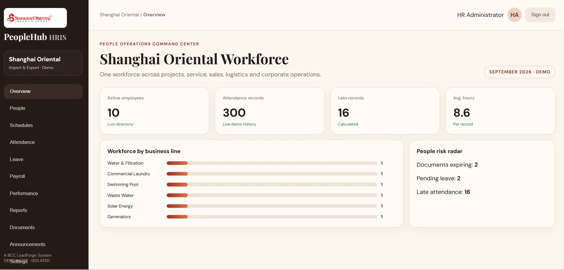
Task: Click Pending leave: 2 in risk radar
Action: (x=439, y=178)
